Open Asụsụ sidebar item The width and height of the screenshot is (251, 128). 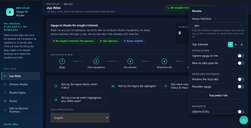coord(21,101)
